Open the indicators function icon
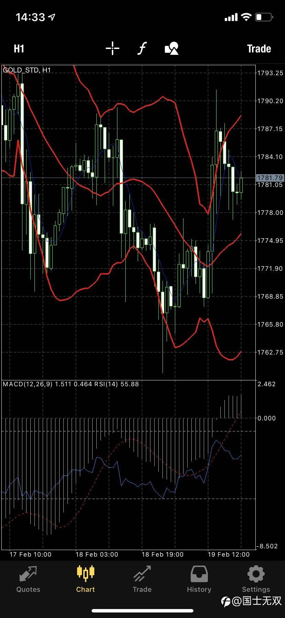Screen dimensions: 285x618 pyautogui.click(x=142, y=48)
